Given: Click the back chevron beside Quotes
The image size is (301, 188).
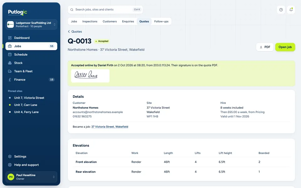Looking at the screenshot, I should pos(69,31).
